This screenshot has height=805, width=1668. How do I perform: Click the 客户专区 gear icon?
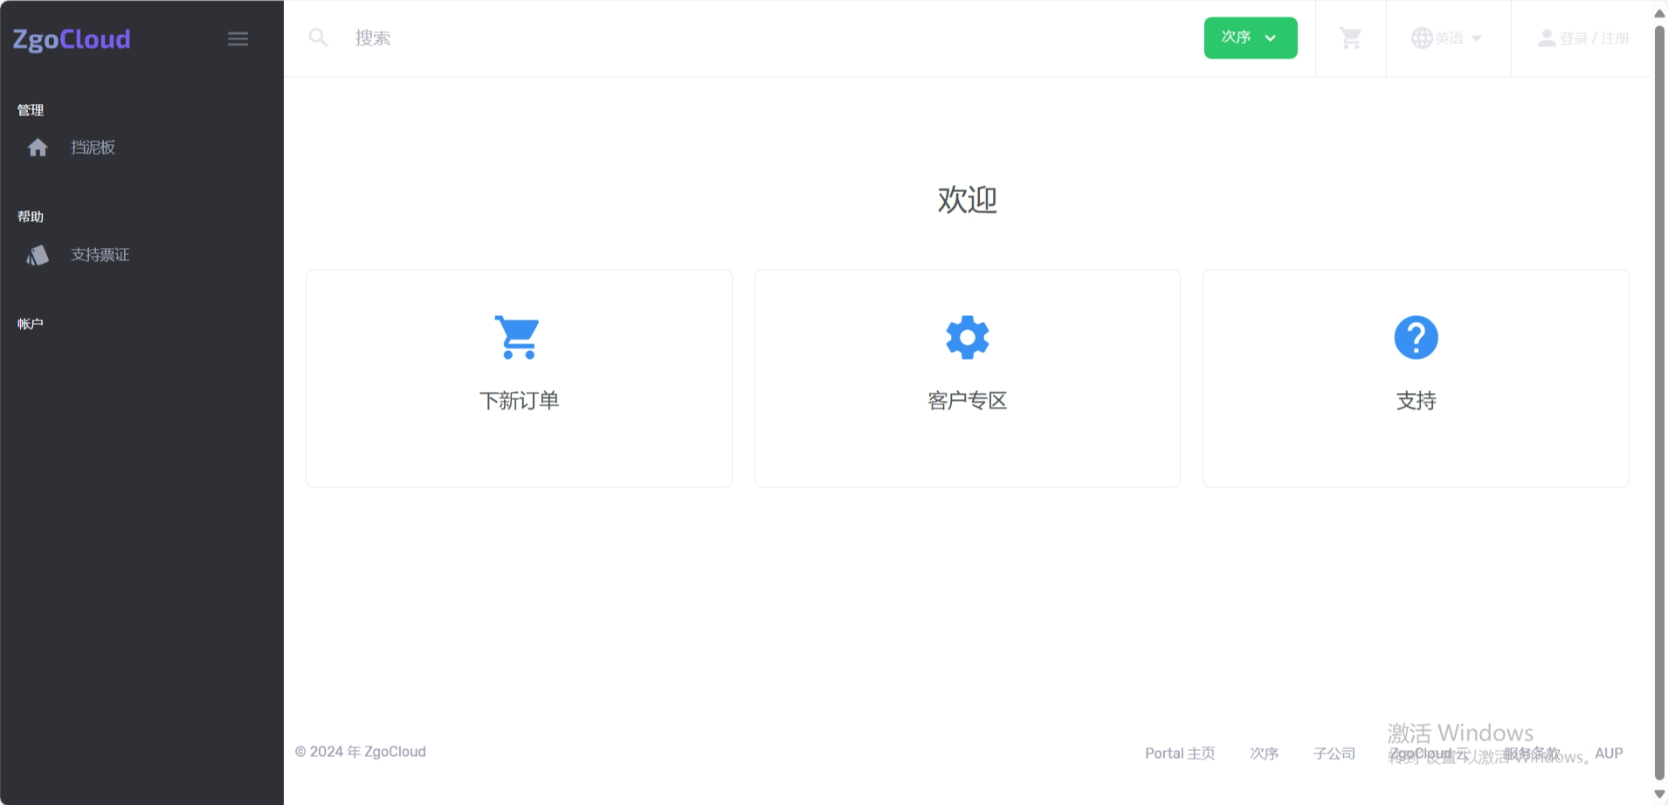tap(967, 337)
